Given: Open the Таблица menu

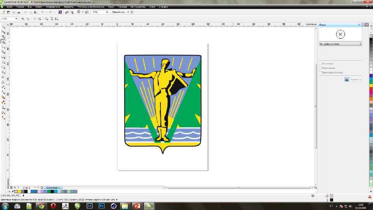Looking at the screenshot, I should [122, 7].
